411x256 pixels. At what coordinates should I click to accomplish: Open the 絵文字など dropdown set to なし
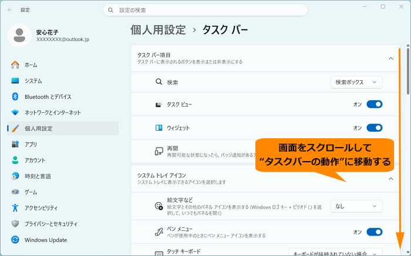(x=356, y=206)
